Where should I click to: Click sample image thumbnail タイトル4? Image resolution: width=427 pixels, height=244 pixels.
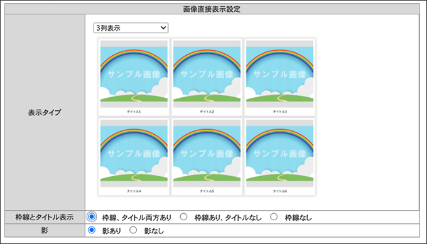[x=134, y=154]
